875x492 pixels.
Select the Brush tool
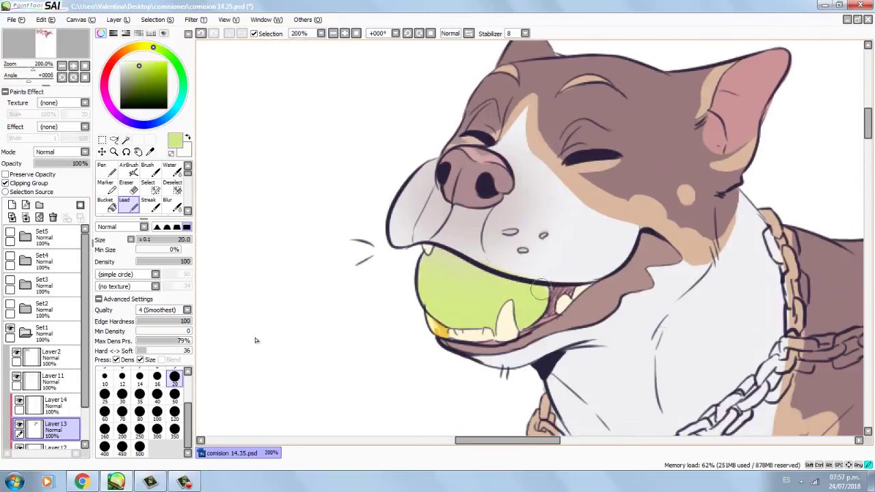(x=149, y=170)
